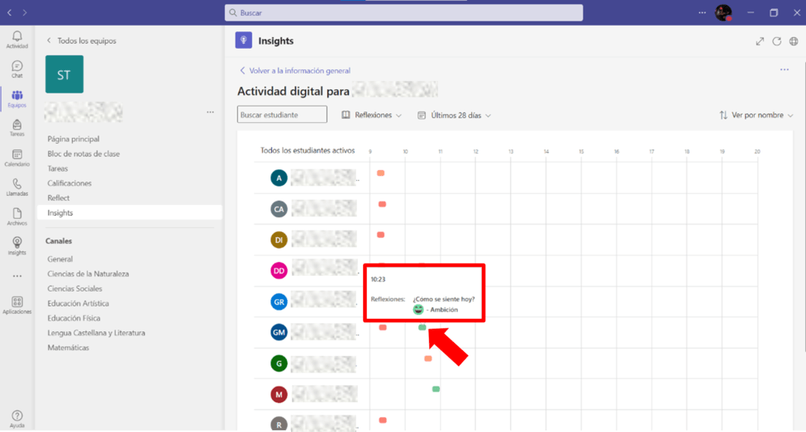806x432 pixels.
Task: Open Llamadas in the left rail
Action: pyautogui.click(x=17, y=188)
